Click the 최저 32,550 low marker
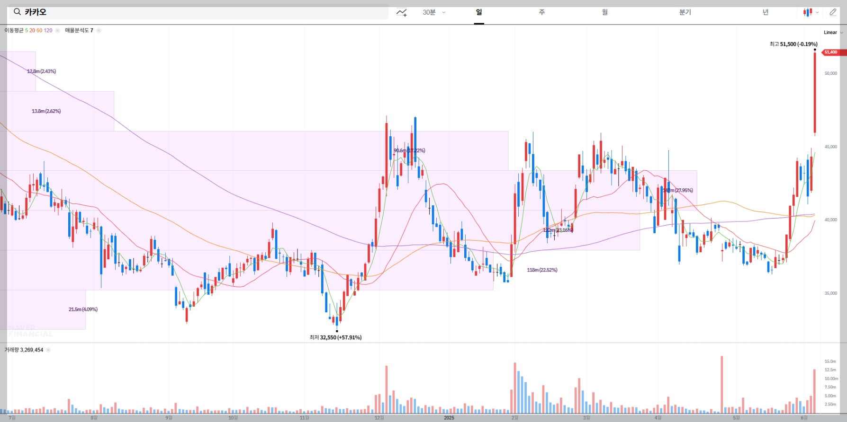Image resolution: width=847 pixels, height=422 pixels. (x=335, y=337)
